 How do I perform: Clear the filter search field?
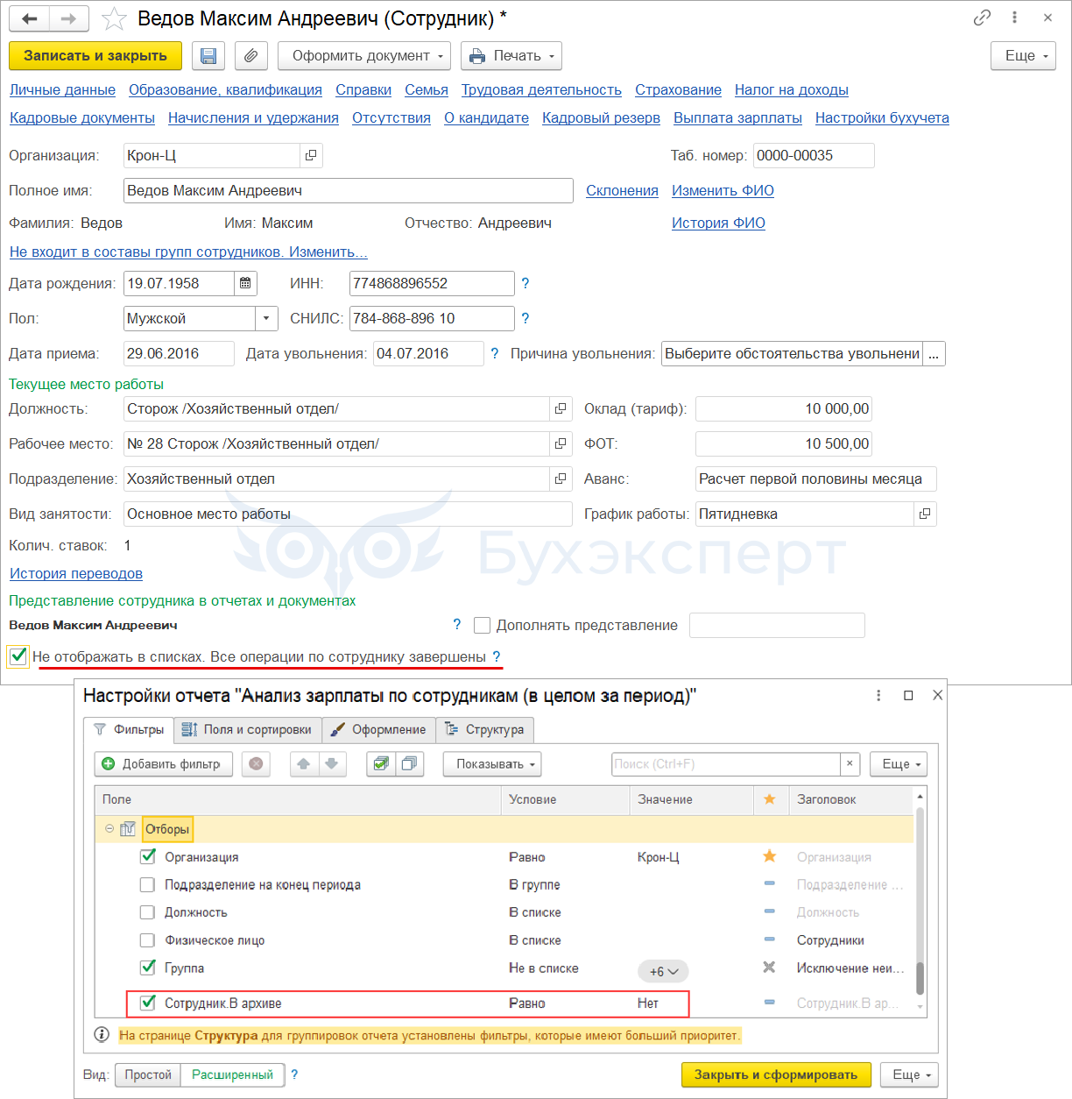[849, 764]
